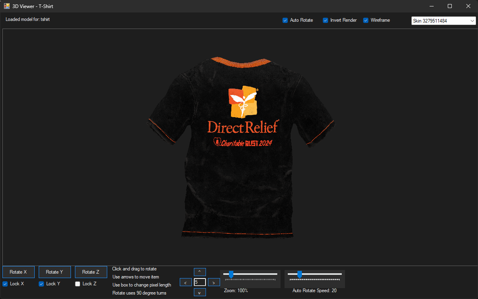Minimize the 3D Viewer window

coord(432,6)
